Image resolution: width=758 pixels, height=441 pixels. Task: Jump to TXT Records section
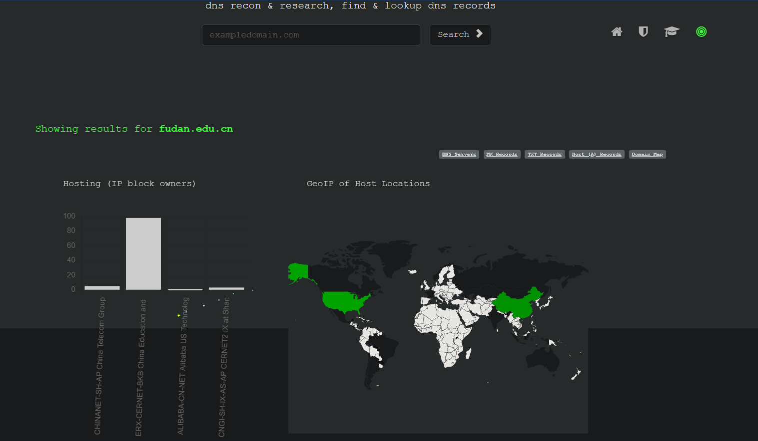545,155
